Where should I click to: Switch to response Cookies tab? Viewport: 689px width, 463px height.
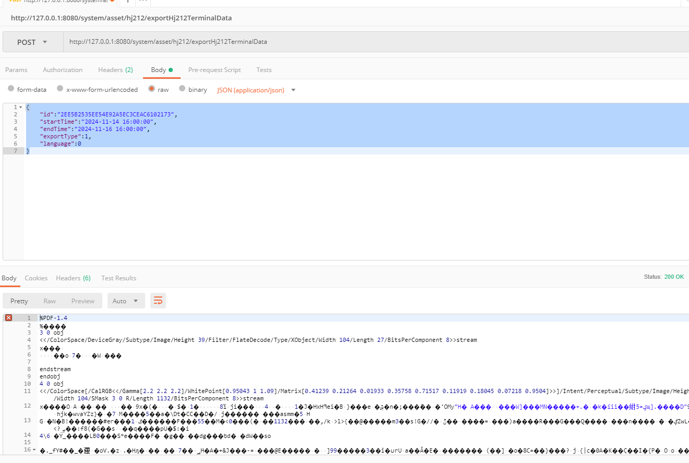[x=36, y=278]
